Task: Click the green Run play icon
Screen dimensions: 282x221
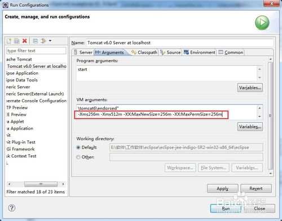Action: pos(262,23)
